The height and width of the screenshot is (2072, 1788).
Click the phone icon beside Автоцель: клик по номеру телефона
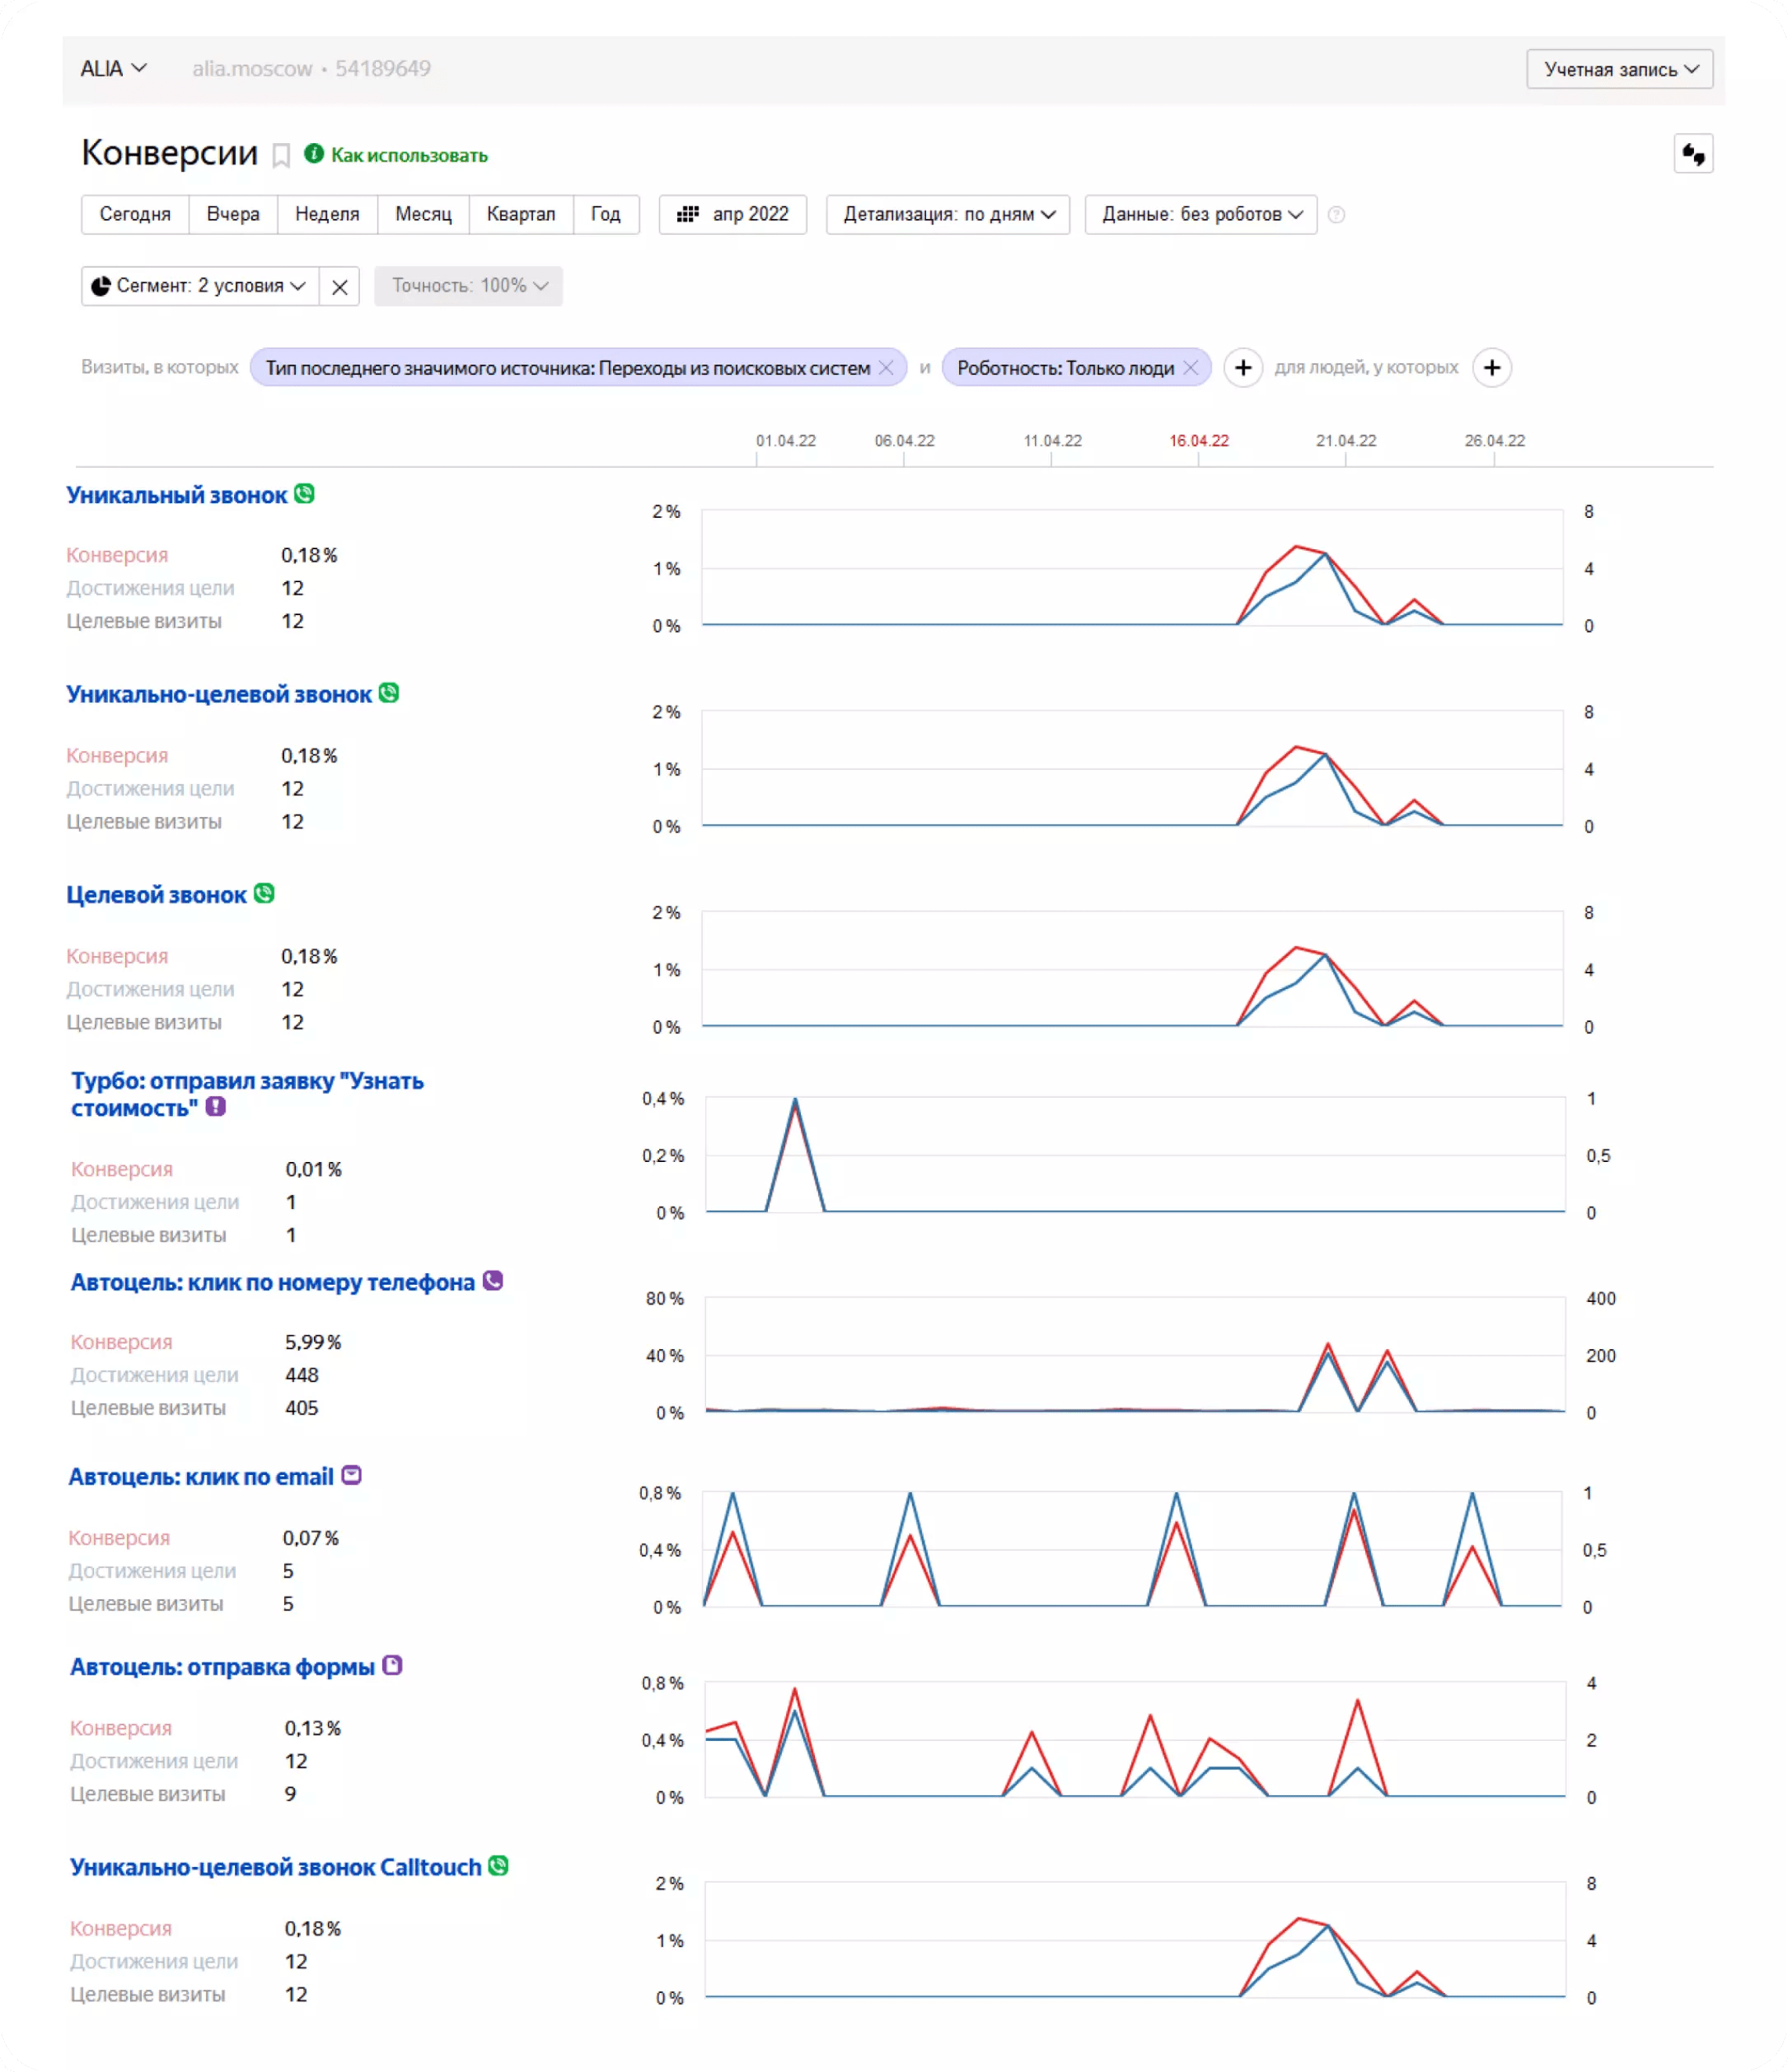(492, 1281)
